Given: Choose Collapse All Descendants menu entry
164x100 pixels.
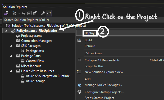Looking at the screenshot, I should point(102,60).
